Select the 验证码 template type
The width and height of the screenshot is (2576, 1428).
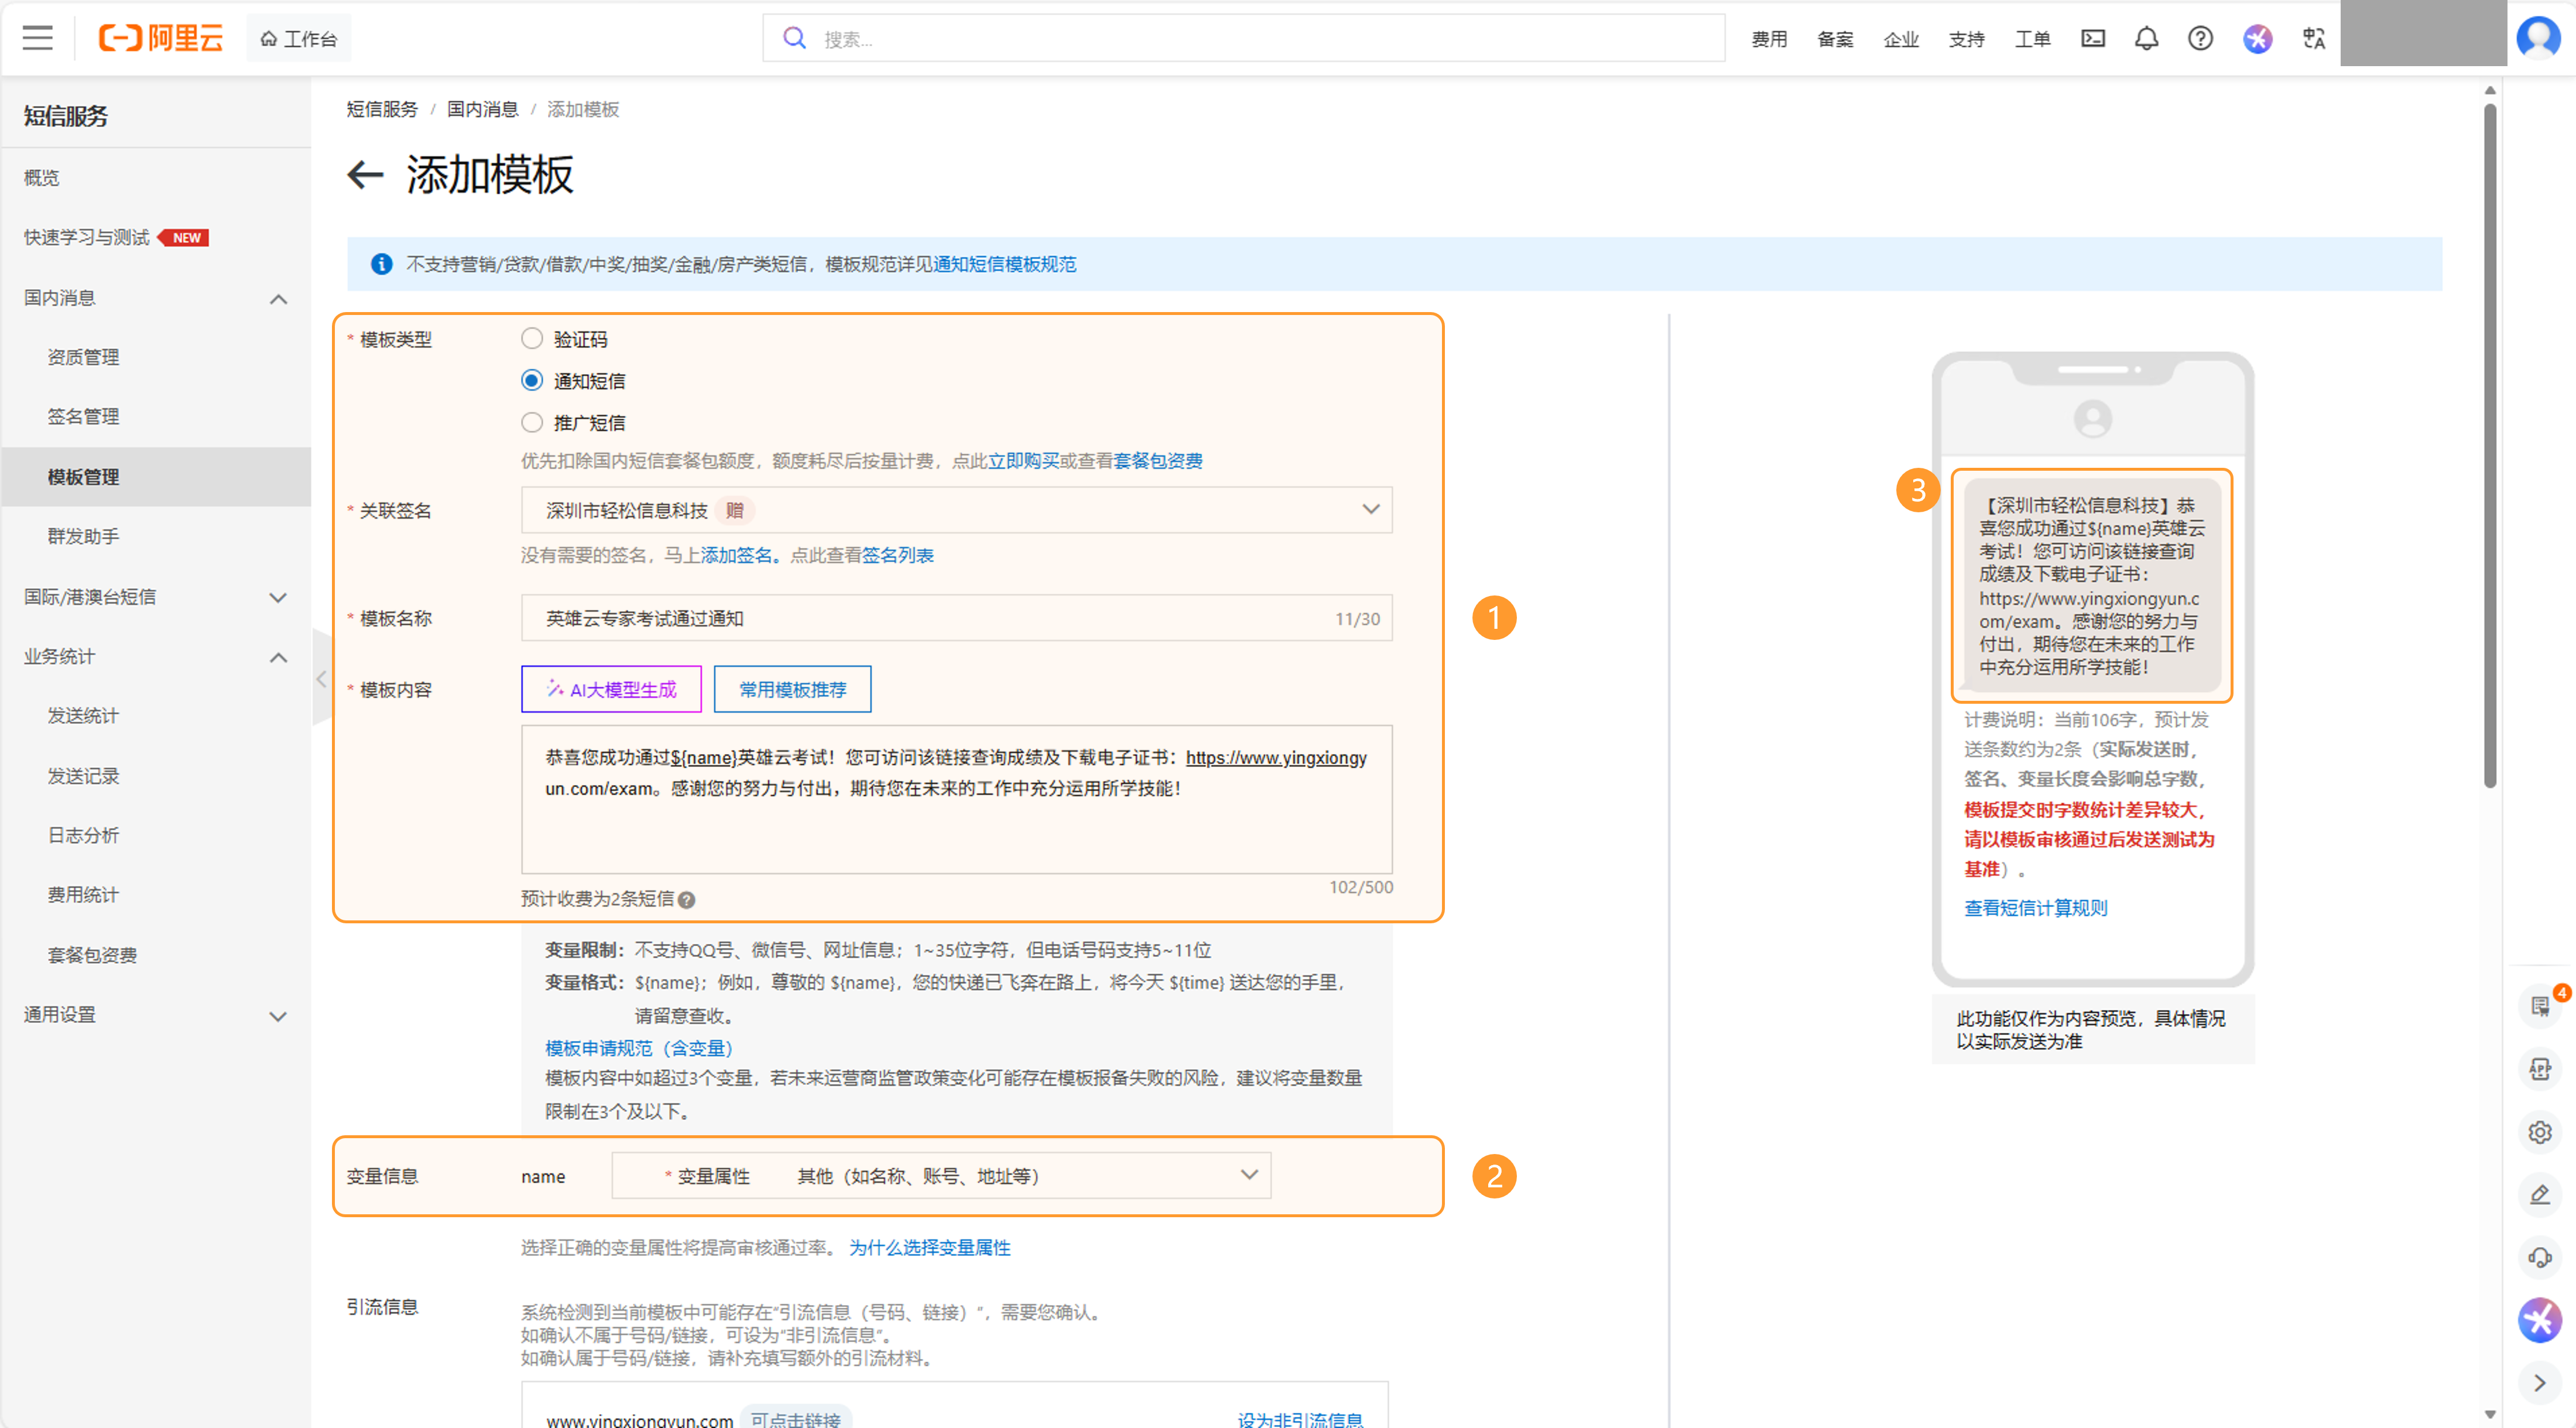pos(532,338)
